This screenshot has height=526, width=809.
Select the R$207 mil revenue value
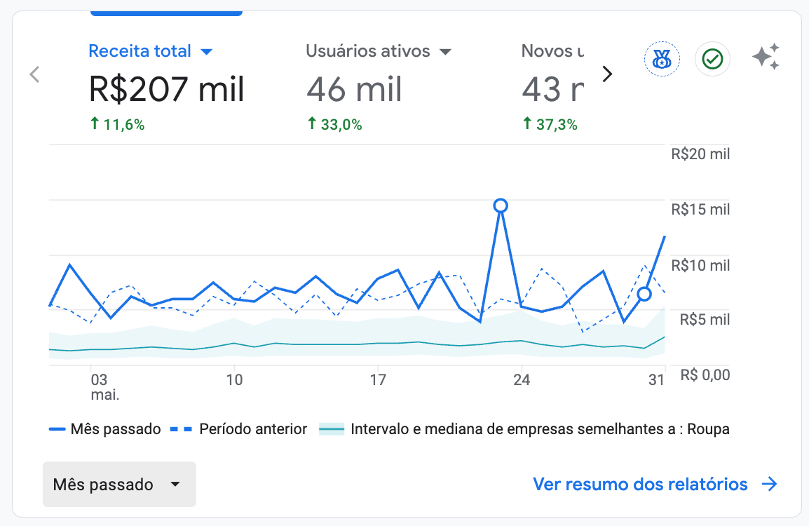(x=166, y=89)
